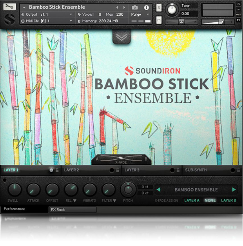Switch to the Performance tab
This screenshot has height=246, width=243.
tap(24, 209)
